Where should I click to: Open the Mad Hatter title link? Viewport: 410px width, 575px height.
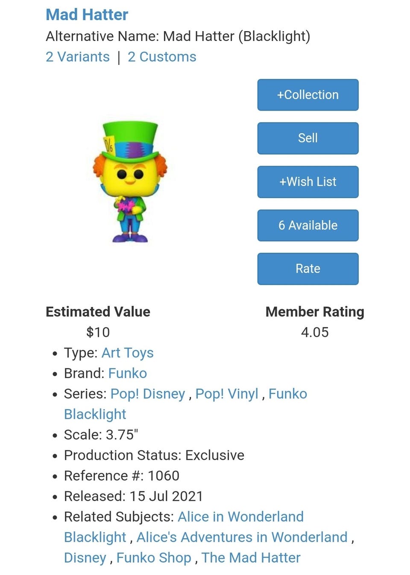pyautogui.click(x=87, y=15)
